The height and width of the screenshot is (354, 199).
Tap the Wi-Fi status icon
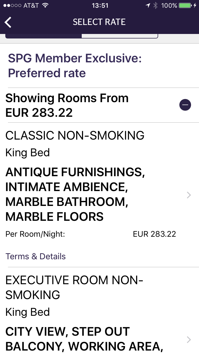pos(45,6)
